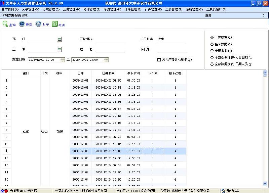269x193 pixels.
Task: Open the 部门 department picker icon
Action: (x=60, y=39)
